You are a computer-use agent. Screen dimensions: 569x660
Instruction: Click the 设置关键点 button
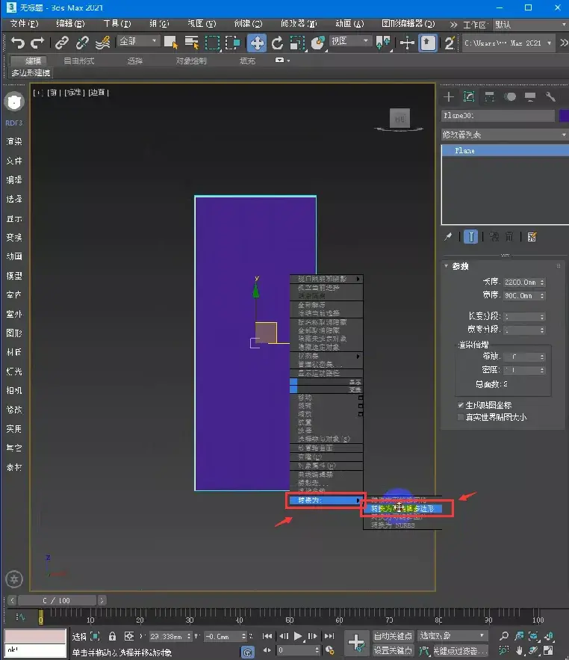pos(392,650)
